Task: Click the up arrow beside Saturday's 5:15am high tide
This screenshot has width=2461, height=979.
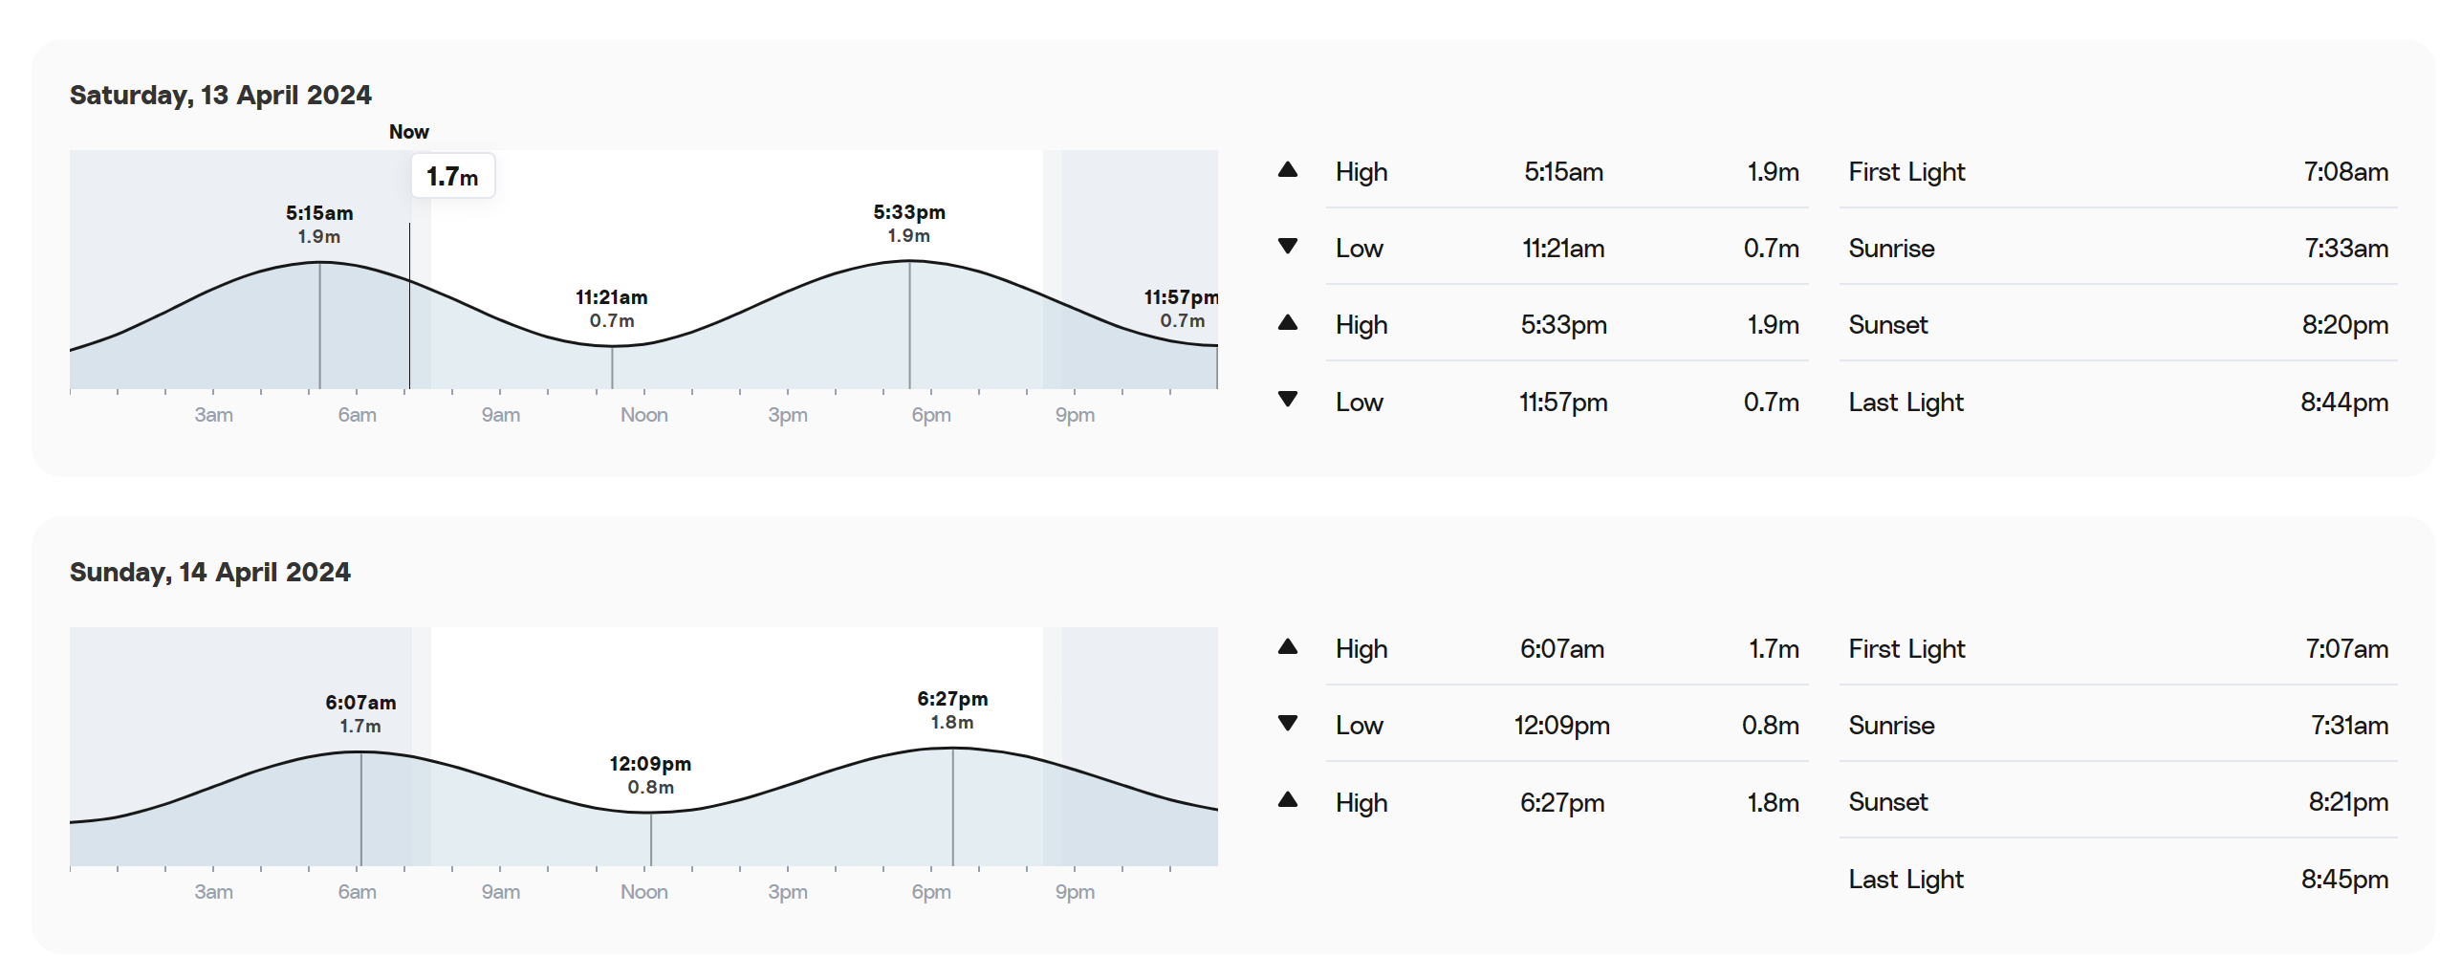Action: [x=1287, y=170]
